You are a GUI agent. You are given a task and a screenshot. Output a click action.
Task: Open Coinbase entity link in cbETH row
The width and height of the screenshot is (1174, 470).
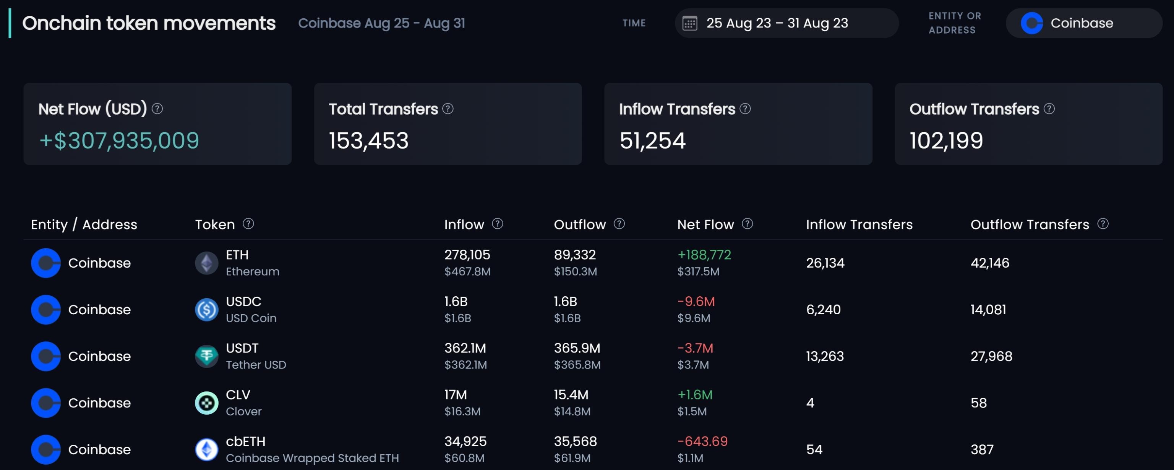point(99,449)
